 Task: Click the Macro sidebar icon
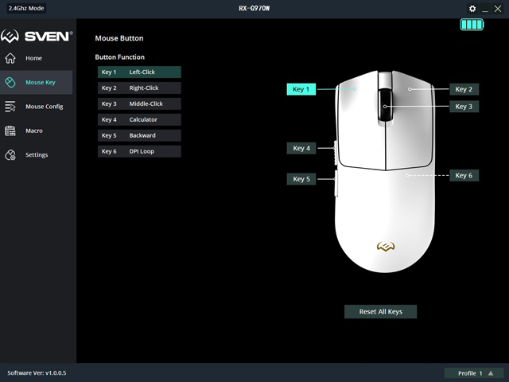click(x=10, y=131)
